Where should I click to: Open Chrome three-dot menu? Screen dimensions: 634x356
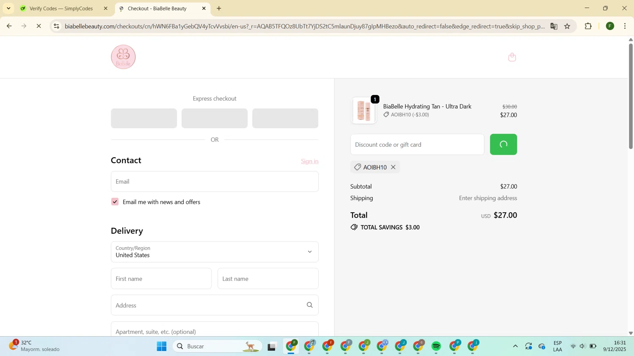[x=625, y=26]
